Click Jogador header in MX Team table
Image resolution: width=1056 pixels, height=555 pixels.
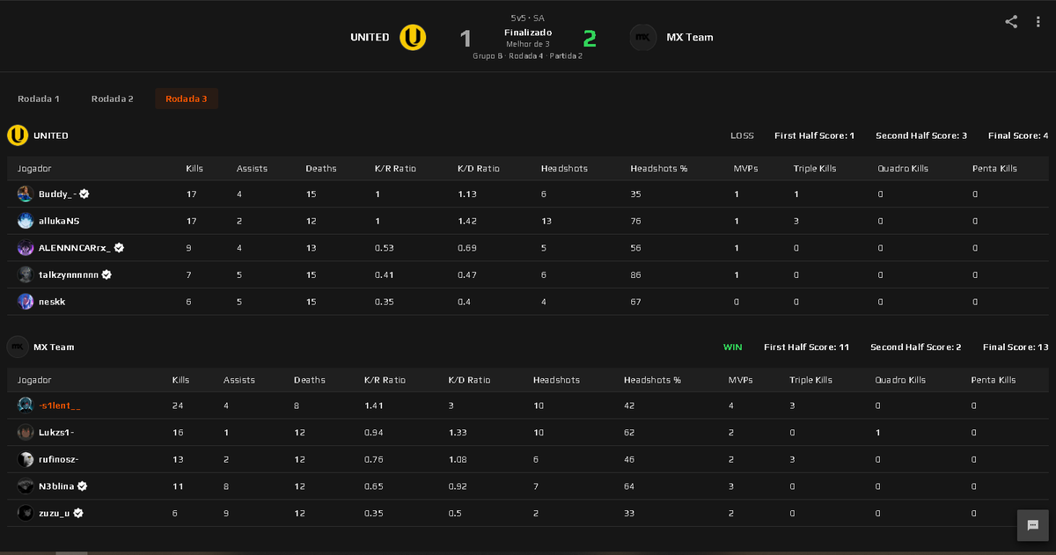(34, 380)
